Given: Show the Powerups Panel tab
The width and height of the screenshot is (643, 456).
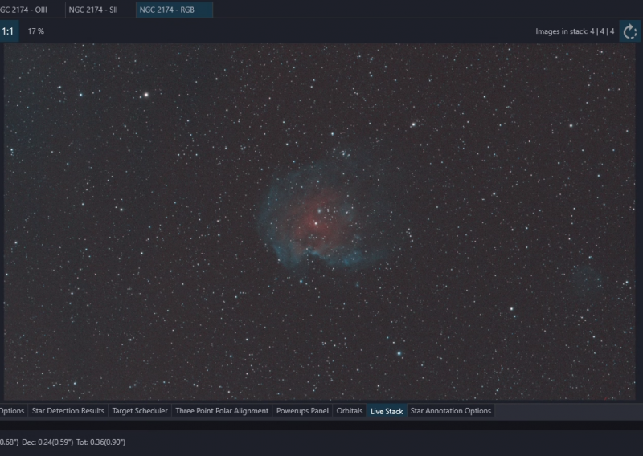Looking at the screenshot, I should (x=302, y=410).
